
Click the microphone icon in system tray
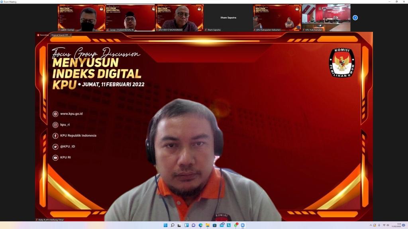379,225
